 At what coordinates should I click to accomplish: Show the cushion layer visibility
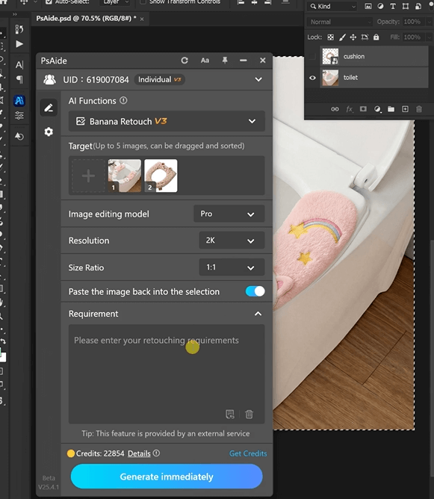[x=312, y=56]
